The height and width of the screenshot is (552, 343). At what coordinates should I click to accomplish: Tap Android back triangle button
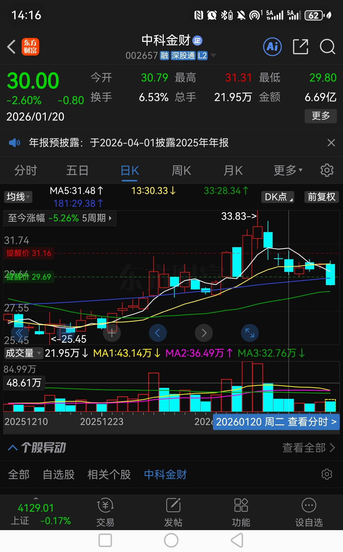(237, 540)
